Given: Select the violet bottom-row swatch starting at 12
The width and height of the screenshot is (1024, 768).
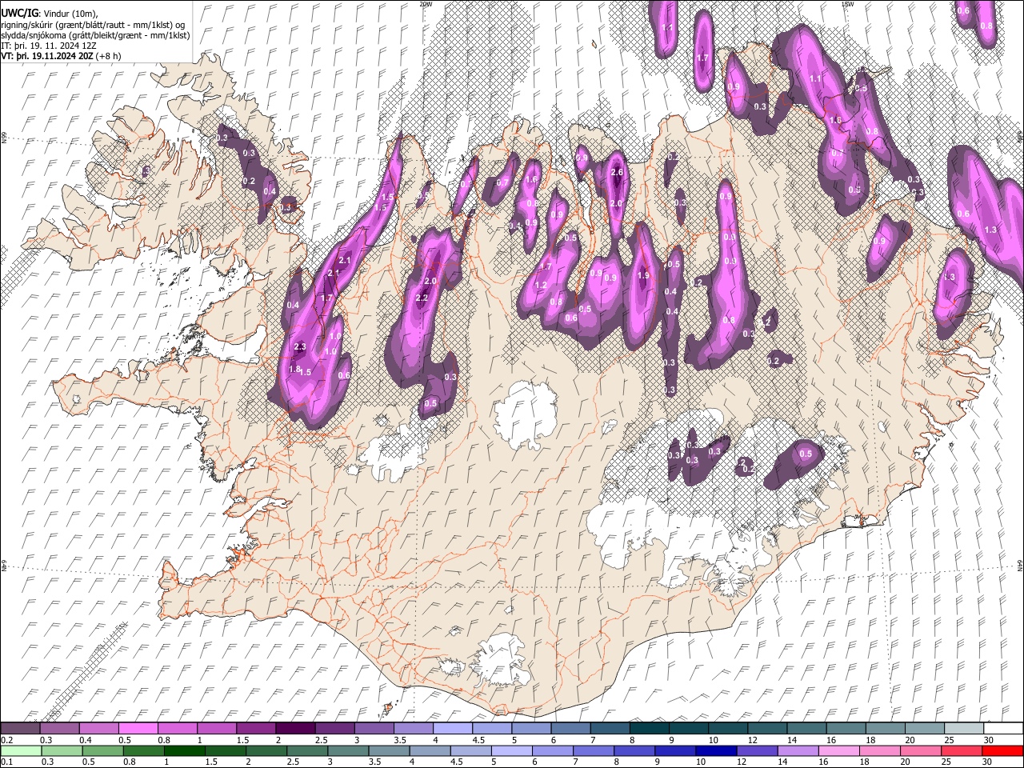Looking at the screenshot, I should (757, 751).
